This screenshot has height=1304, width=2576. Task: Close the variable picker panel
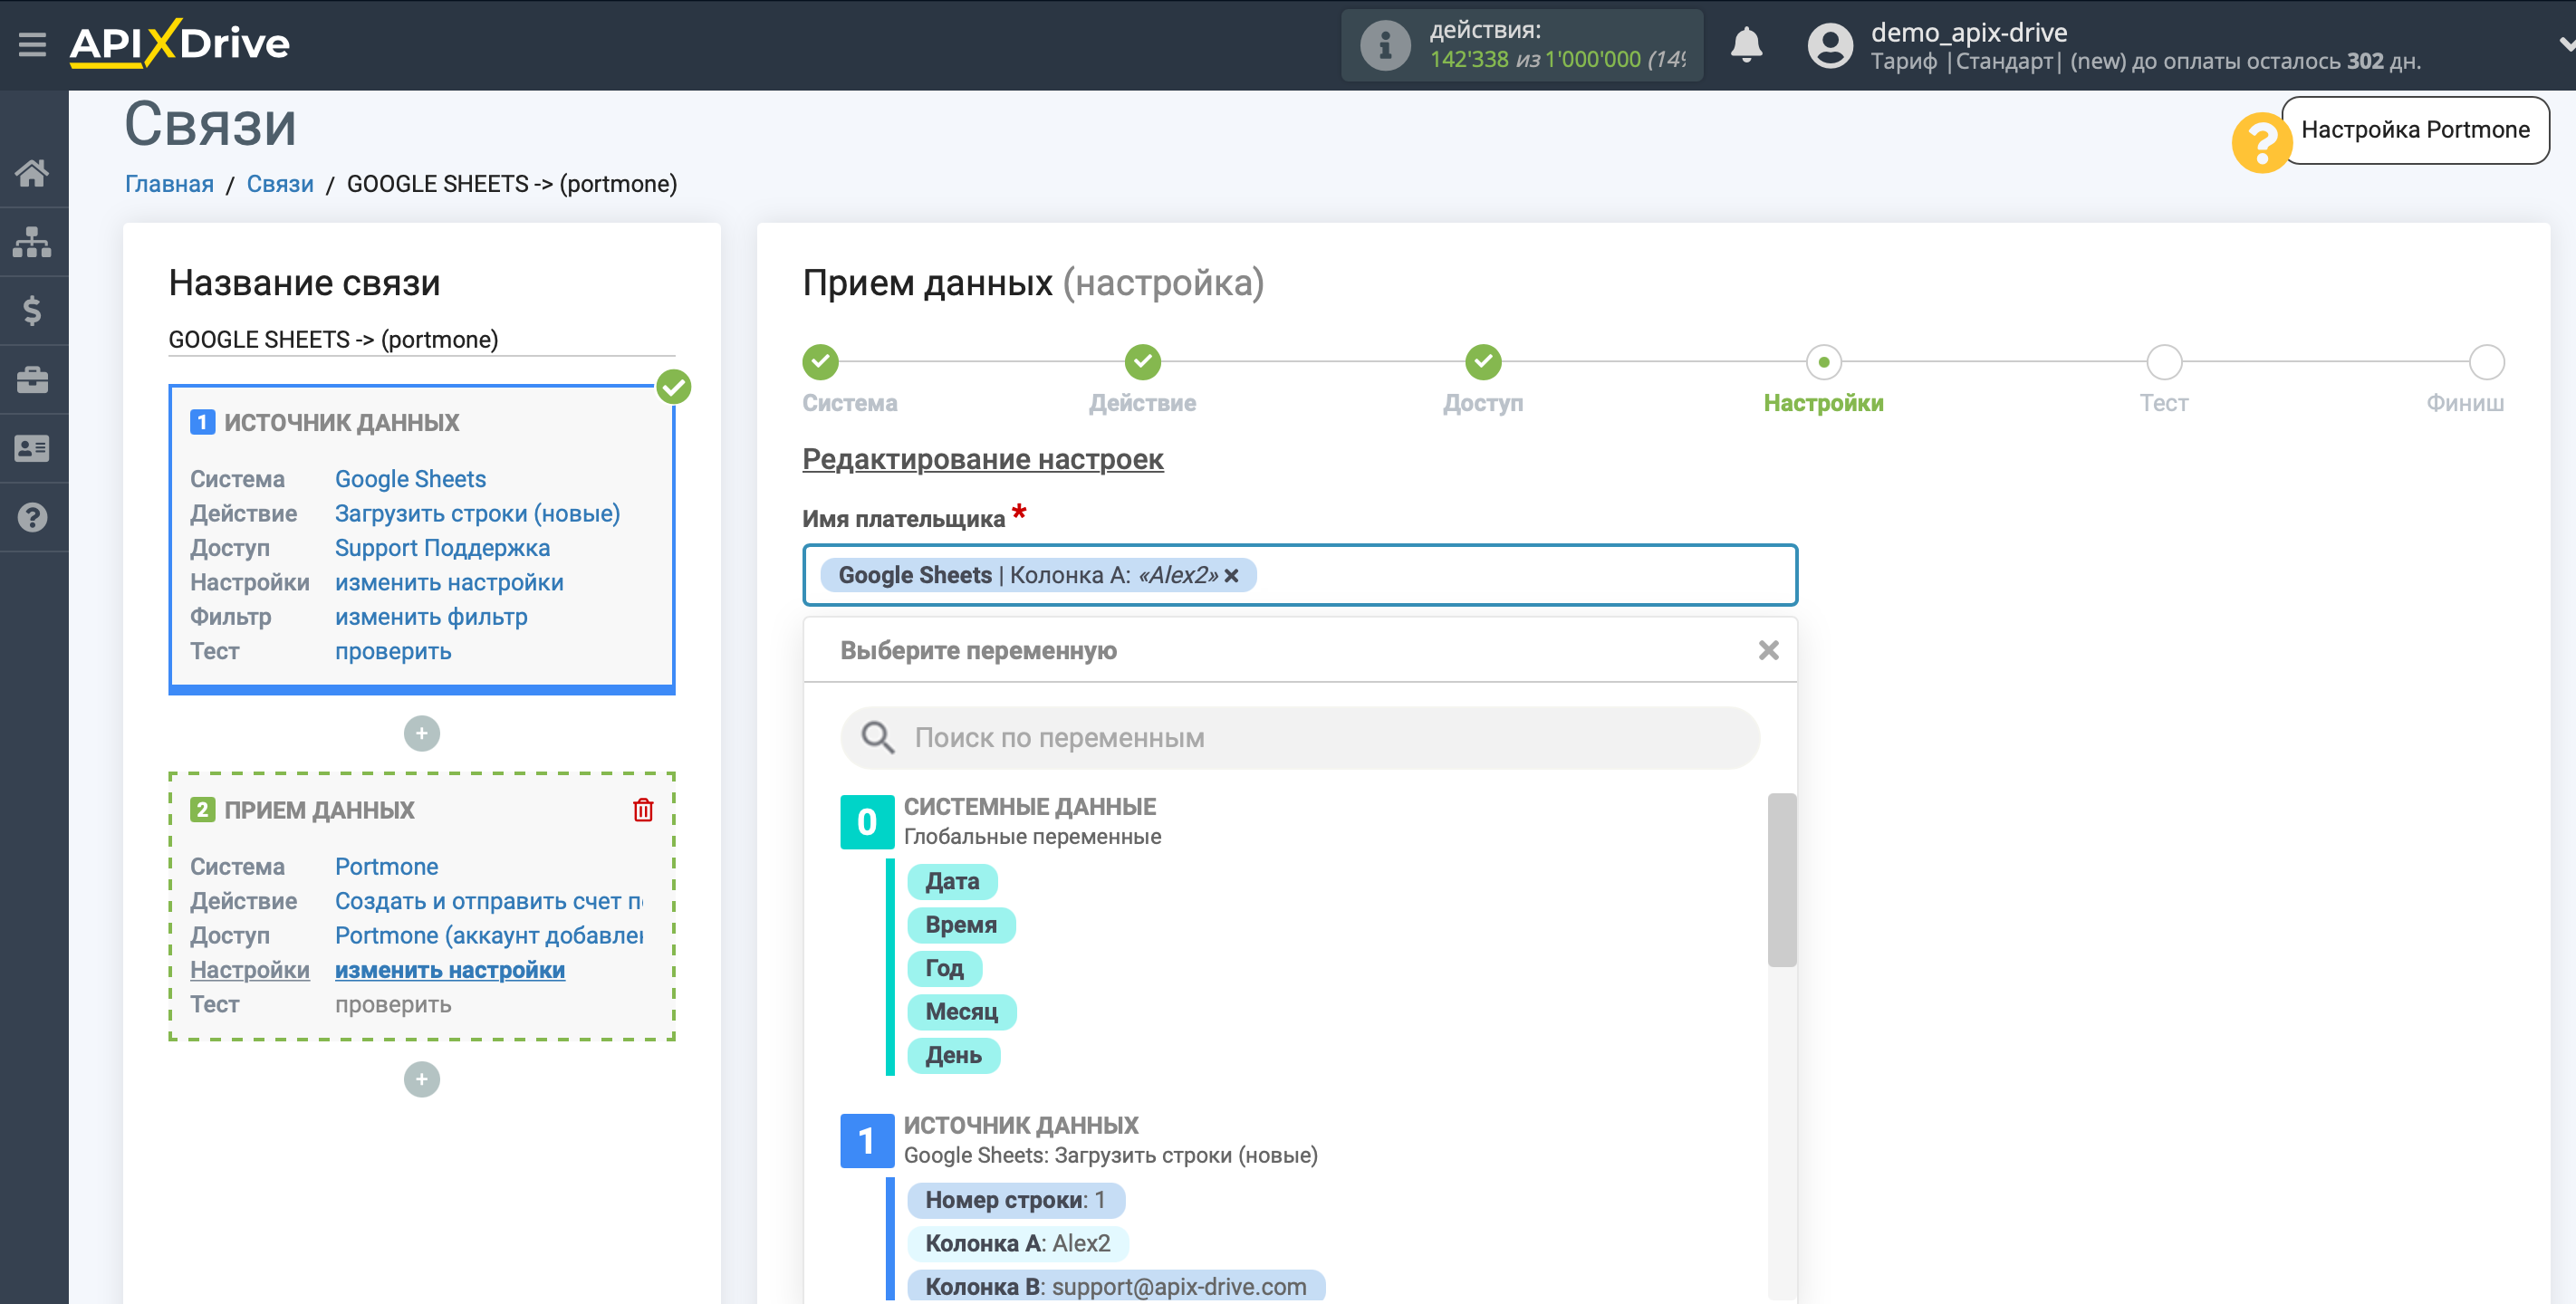pyautogui.click(x=1768, y=651)
